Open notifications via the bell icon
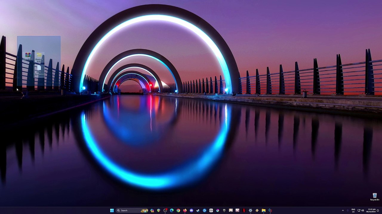 [x=378, y=210]
